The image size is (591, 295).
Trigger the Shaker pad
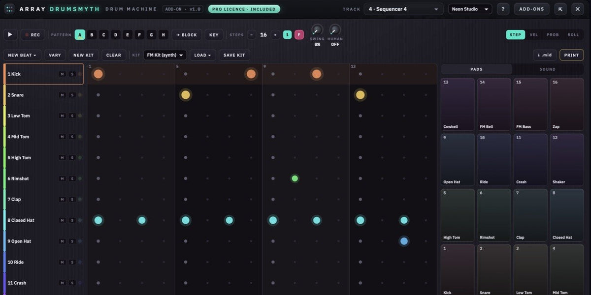tap(567, 160)
